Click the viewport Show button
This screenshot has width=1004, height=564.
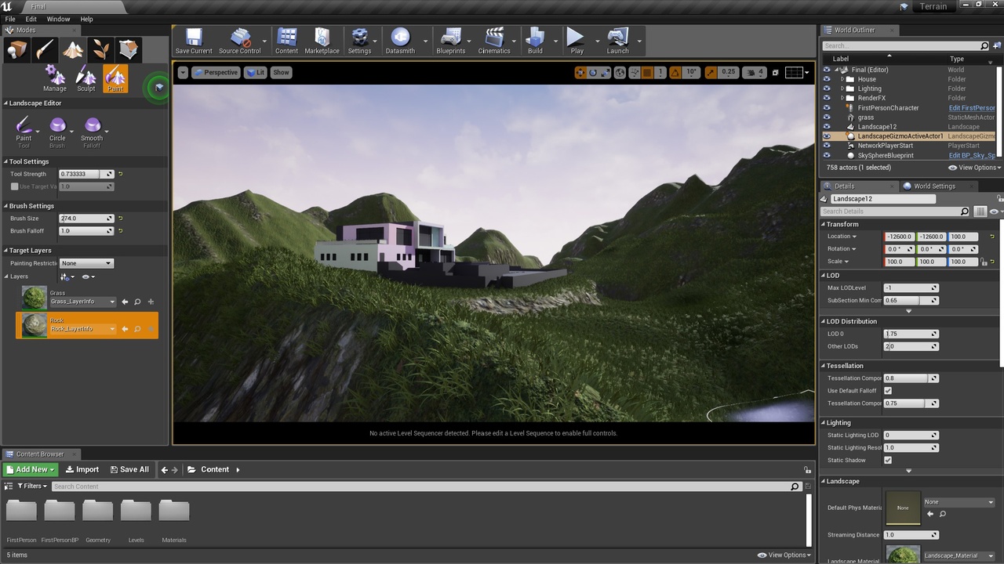281,72
